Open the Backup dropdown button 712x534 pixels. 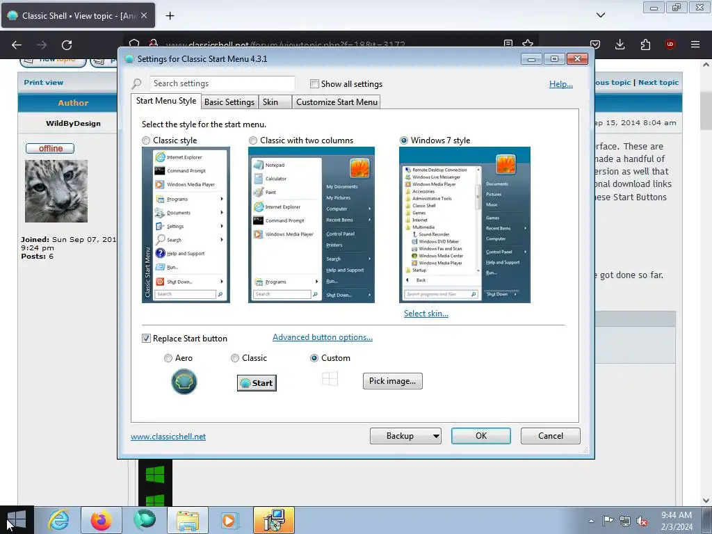tap(405, 436)
